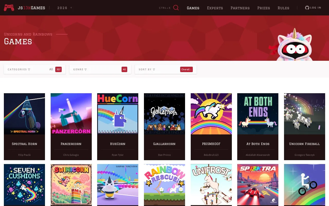The image size is (329, 206).
Task: Open the 2026 year dropdown
Action: 65,8
